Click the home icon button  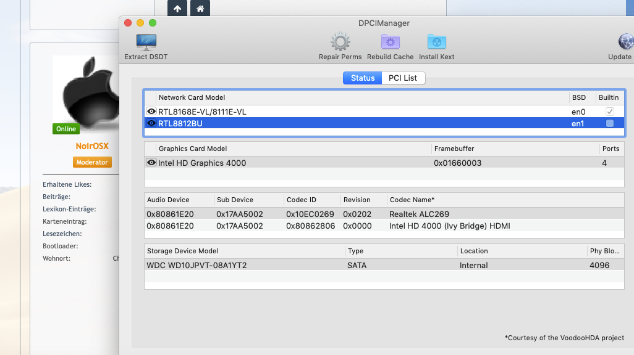point(200,9)
